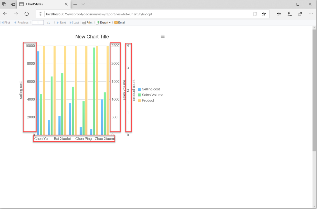Toggle Sales Volume legend item
This screenshot has height=209, width=317.
click(x=151, y=95)
